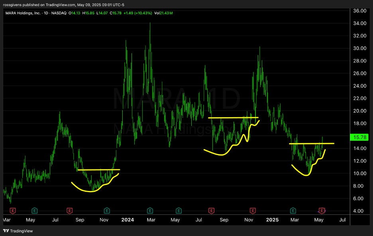Click the 8.00 price axis label

coord(358,186)
